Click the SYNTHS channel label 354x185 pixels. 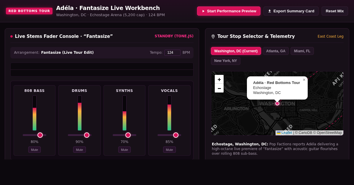point(124,91)
